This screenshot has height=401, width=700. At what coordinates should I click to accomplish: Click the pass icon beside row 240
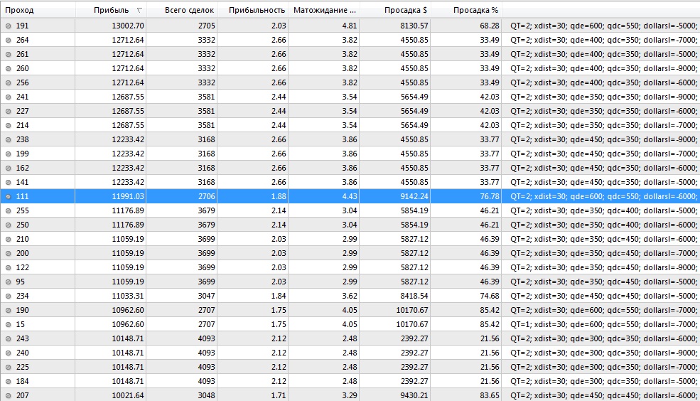point(8,353)
